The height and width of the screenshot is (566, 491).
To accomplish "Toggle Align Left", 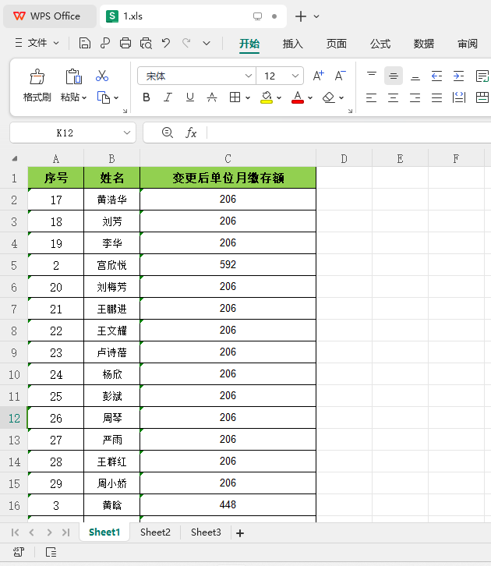I will tap(371, 97).
